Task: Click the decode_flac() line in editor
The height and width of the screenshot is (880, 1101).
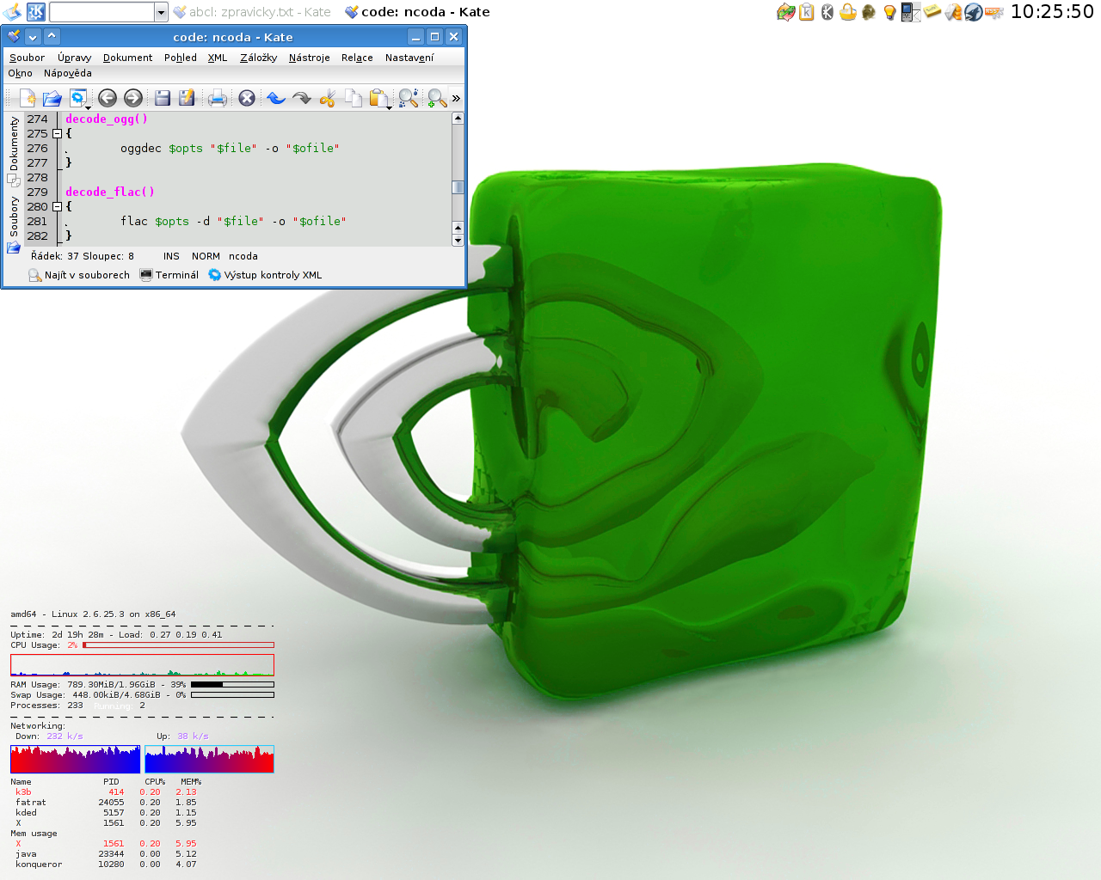Action: [110, 192]
